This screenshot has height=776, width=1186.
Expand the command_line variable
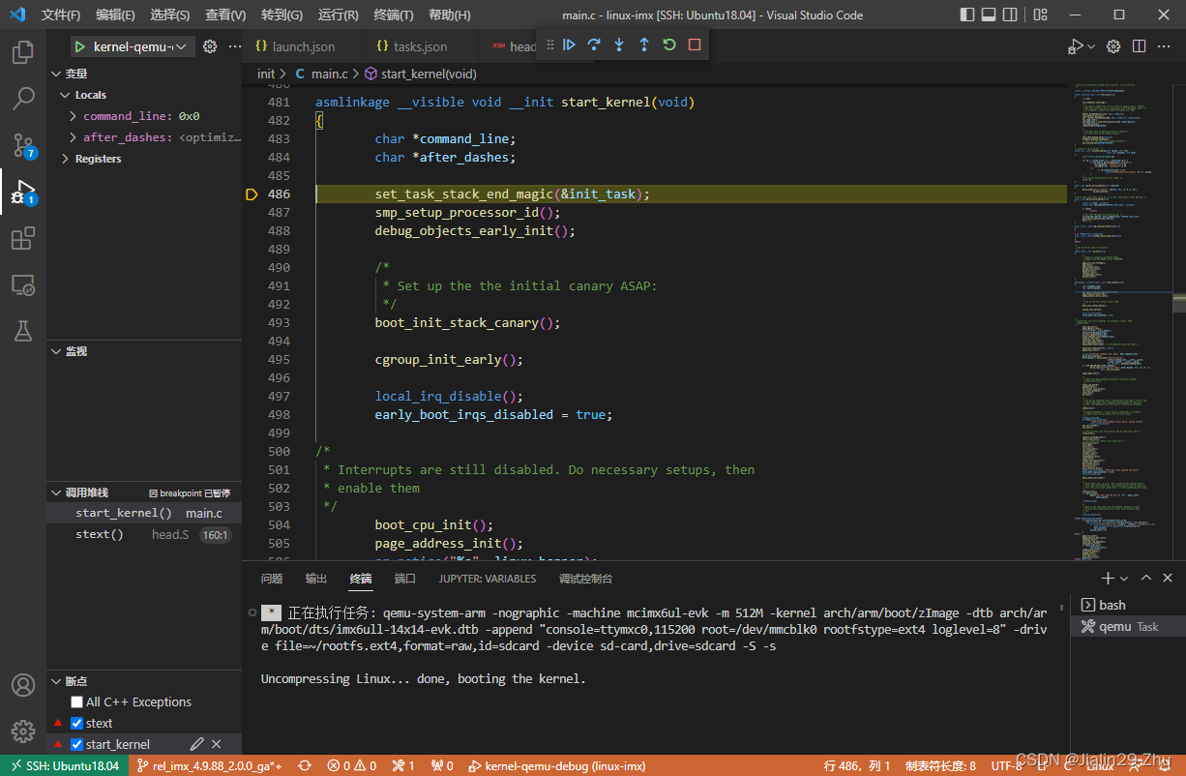[74, 116]
